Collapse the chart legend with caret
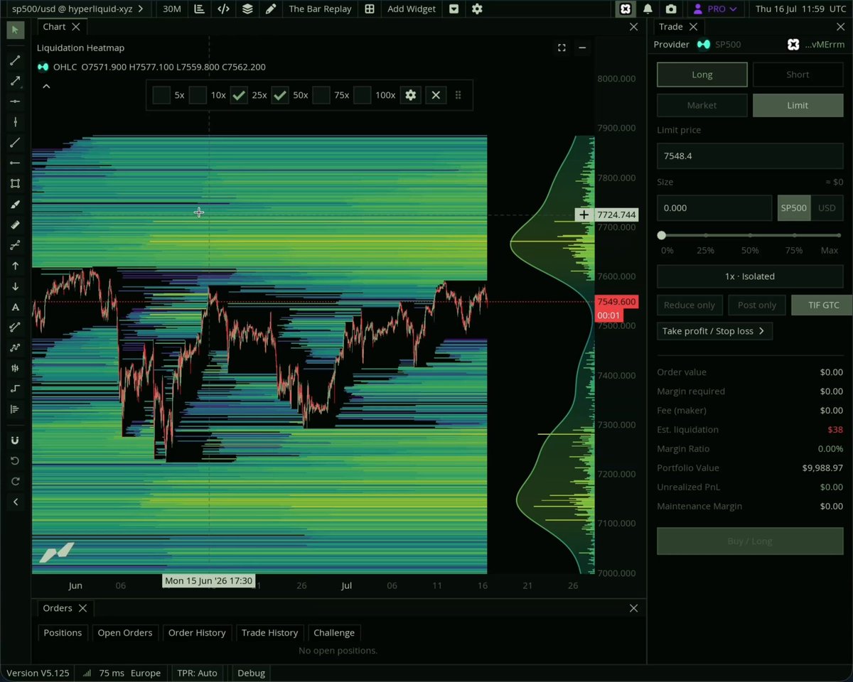This screenshot has width=853, height=682. pyautogui.click(x=46, y=86)
